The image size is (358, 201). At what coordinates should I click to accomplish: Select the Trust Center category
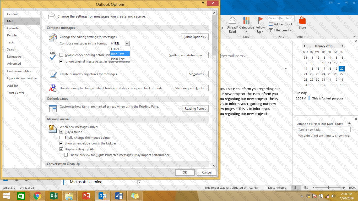(22, 93)
